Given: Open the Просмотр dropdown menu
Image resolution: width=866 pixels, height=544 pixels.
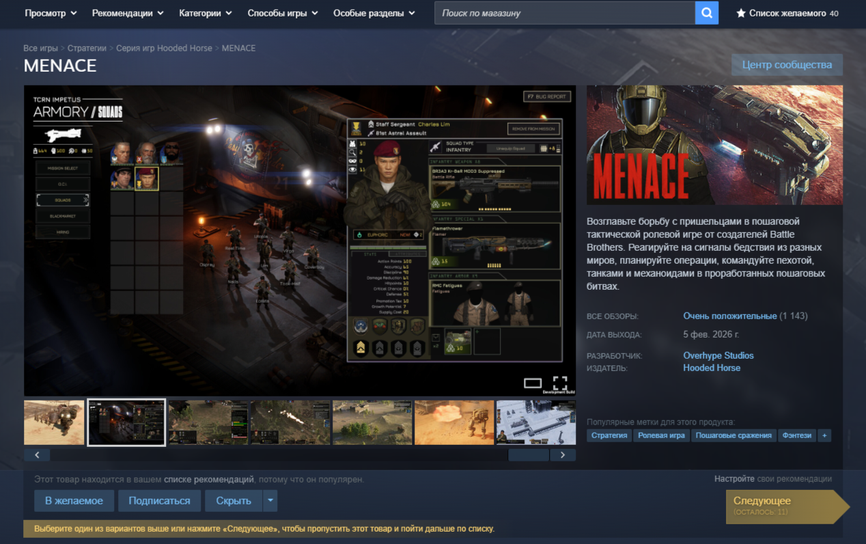Looking at the screenshot, I should (51, 13).
